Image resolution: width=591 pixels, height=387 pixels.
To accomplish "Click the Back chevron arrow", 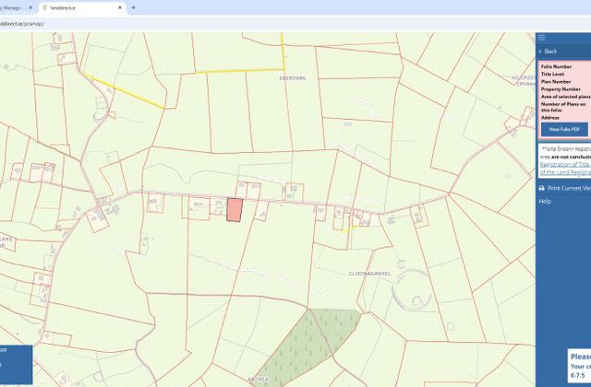I will (x=540, y=52).
